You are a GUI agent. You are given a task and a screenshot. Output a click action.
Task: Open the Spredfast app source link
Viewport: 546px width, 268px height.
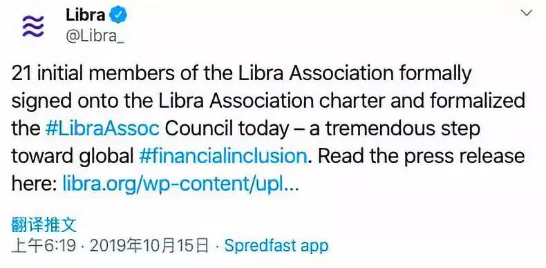[276, 246]
